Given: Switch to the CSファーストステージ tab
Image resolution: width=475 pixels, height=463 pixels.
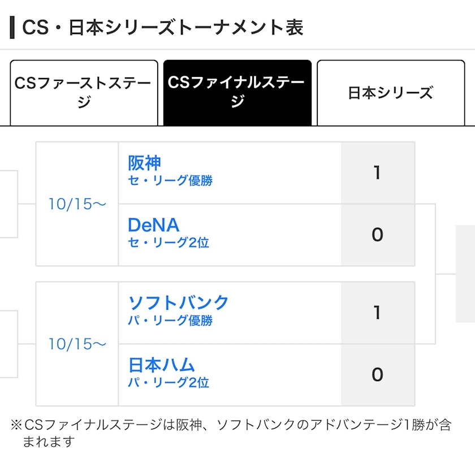Looking at the screenshot, I should tap(84, 92).
